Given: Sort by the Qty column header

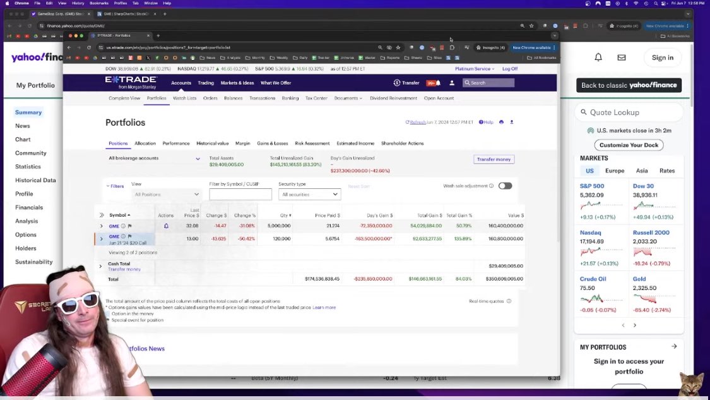Looking at the screenshot, I should coord(285,215).
